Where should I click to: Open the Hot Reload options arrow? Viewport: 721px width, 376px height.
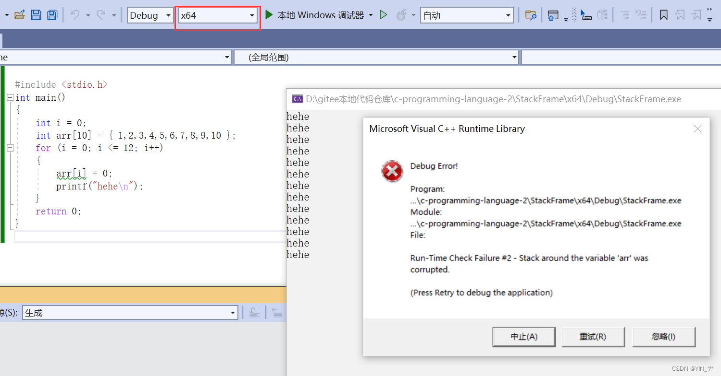click(x=413, y=15)
